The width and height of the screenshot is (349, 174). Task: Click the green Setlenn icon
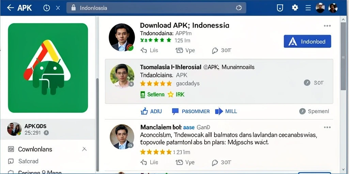(x=143, y=94)
